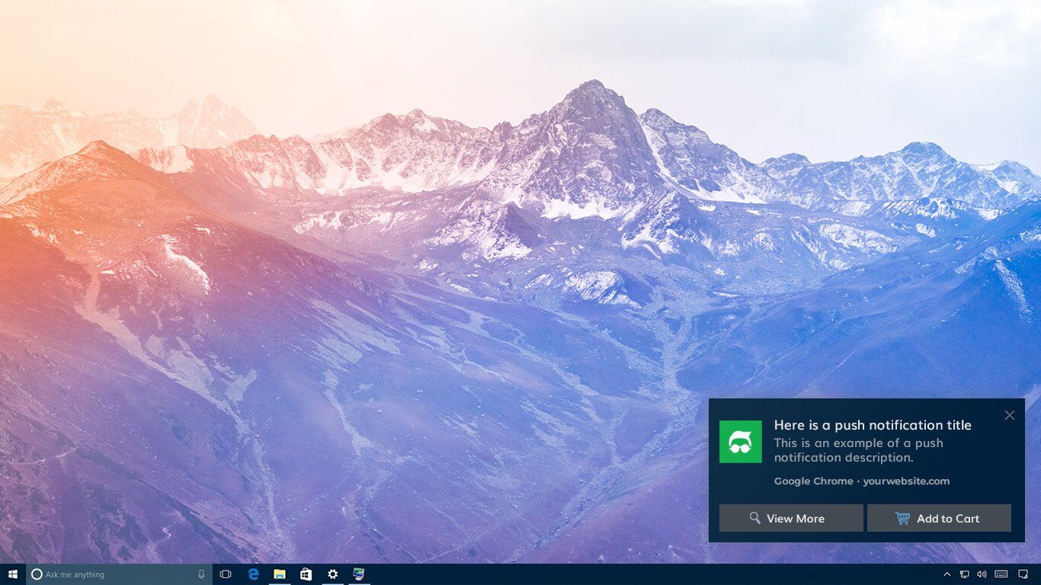1041x585 pixels.
Task: Expand the hidden system tray icons
Action: (947, 574)
